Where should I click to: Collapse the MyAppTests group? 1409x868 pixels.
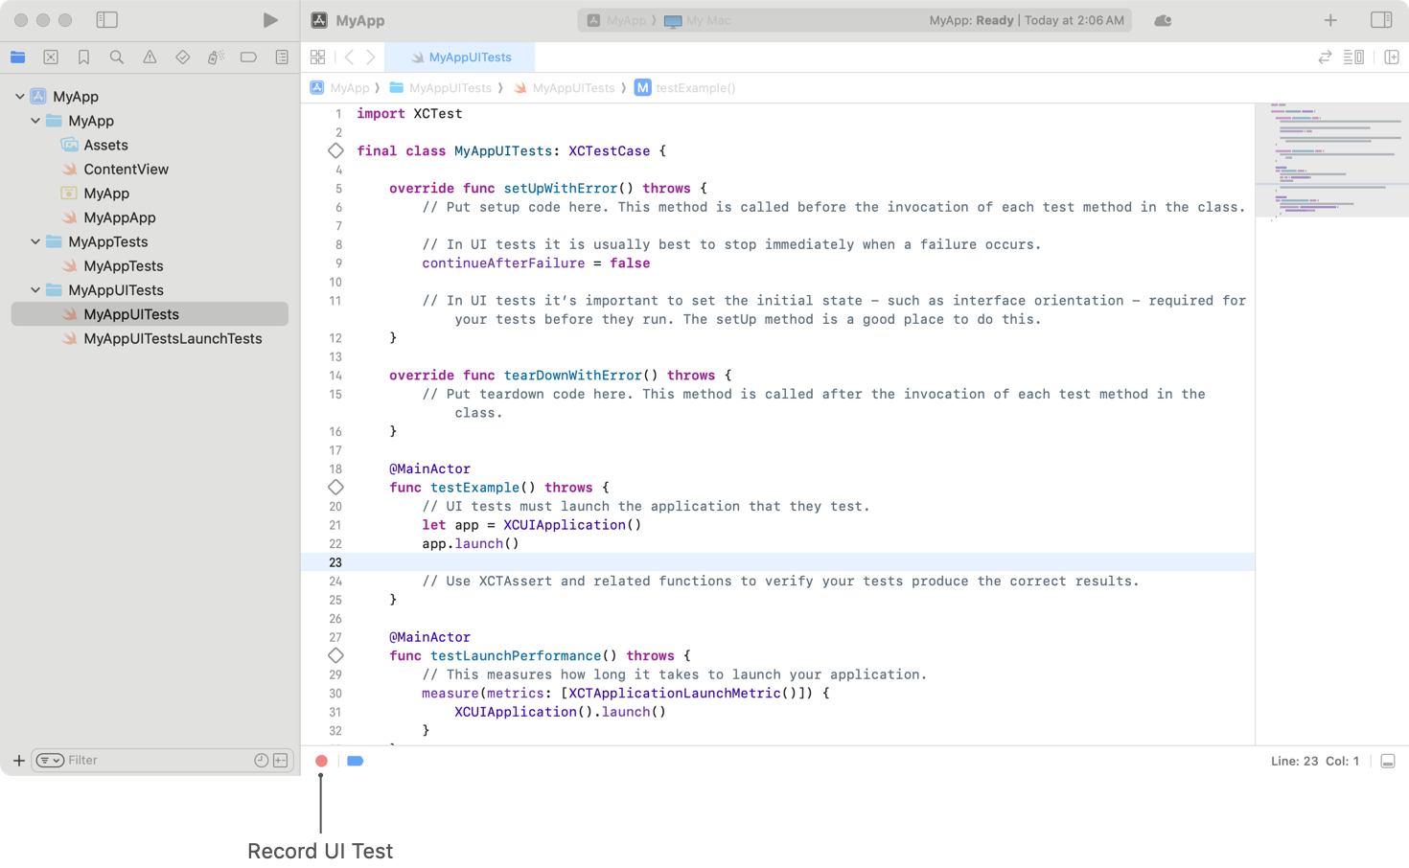coord(35,242)
